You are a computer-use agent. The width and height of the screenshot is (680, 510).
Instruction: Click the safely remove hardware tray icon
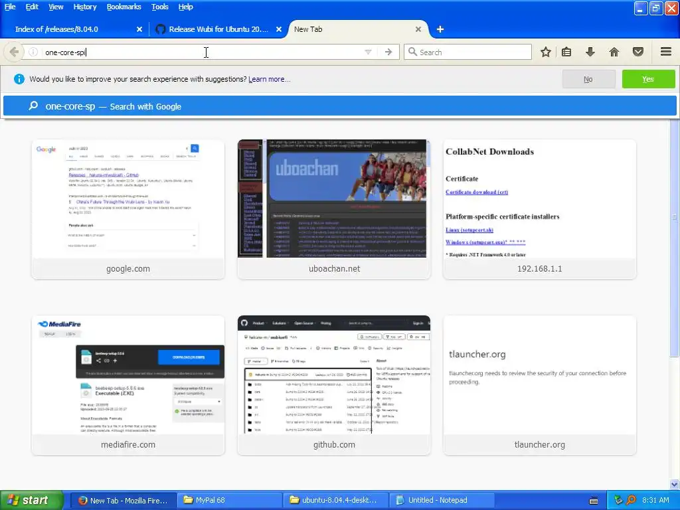tap(618, 500)
